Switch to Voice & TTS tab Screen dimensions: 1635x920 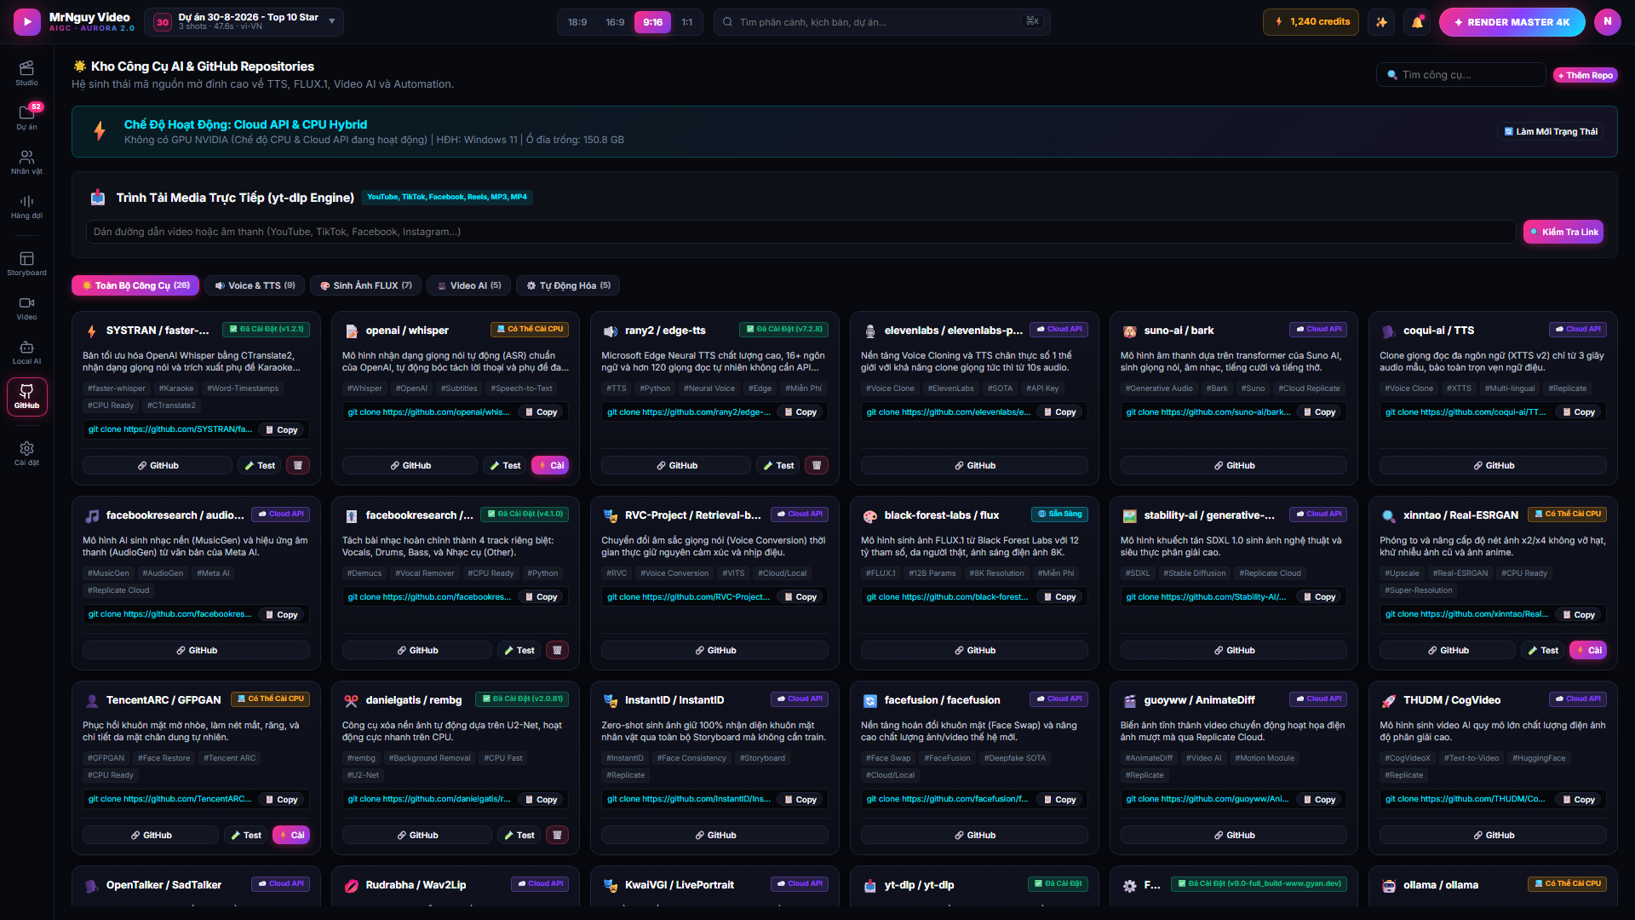click(x=255, y=285)
